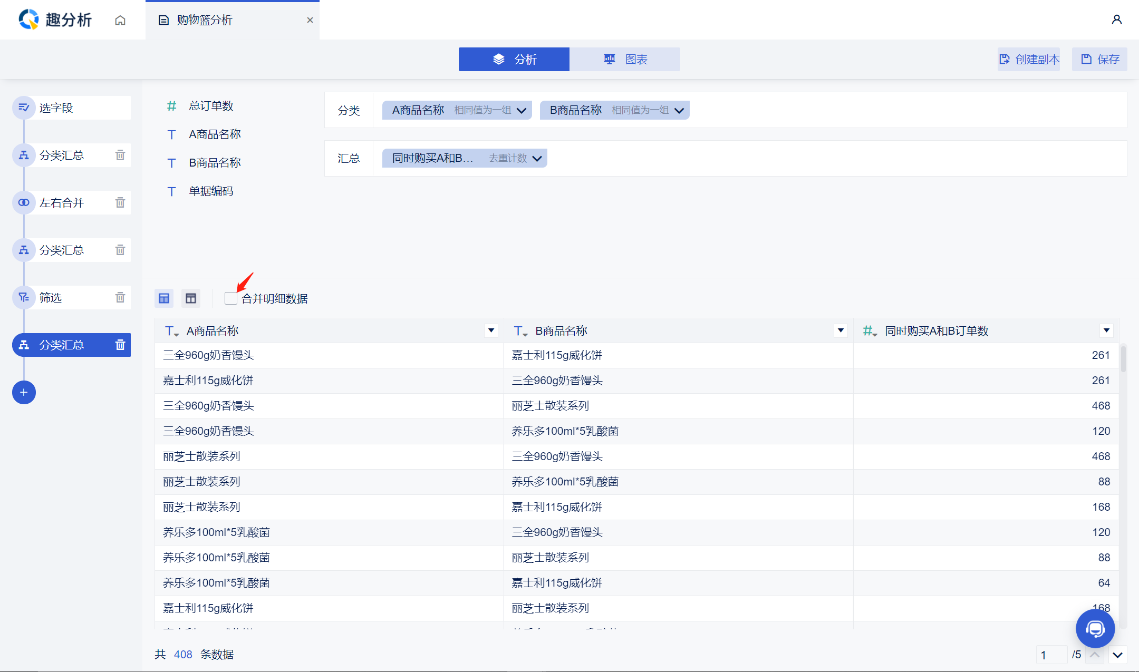The image size is (1139, 672).
Task: Open the 去重计数 aggregation dropdown
Action: (537, 158)
